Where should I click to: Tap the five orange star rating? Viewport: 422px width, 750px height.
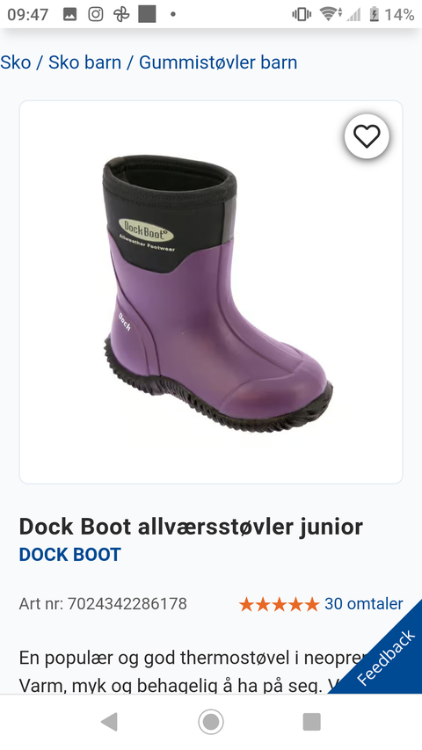[279, 604]
